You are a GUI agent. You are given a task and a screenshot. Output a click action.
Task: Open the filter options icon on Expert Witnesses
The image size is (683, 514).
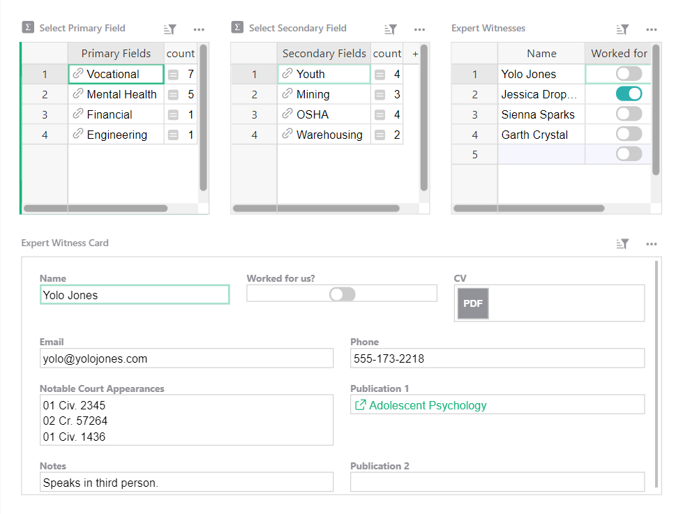(x=622, y=29)
